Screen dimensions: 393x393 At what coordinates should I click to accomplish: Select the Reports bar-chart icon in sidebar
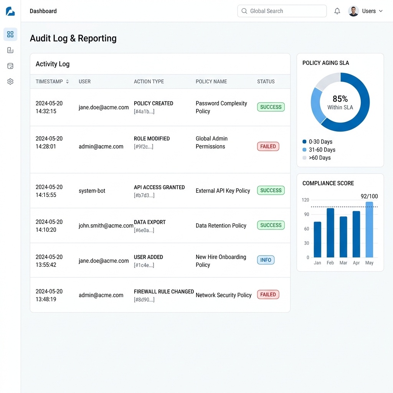pos(10,50)
